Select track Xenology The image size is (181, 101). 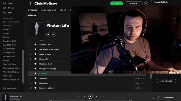click(x=43, y=78)
